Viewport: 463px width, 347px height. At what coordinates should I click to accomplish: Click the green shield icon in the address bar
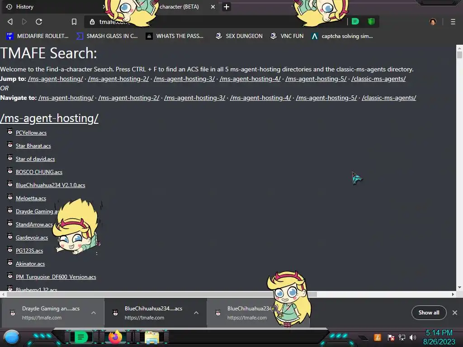click(371, 21)
